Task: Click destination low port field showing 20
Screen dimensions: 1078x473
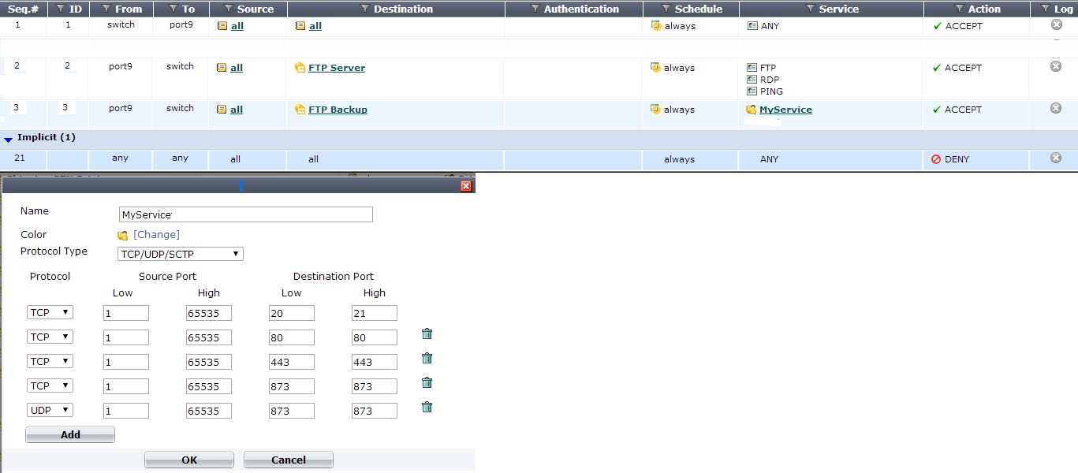Action: click(292, 313)
